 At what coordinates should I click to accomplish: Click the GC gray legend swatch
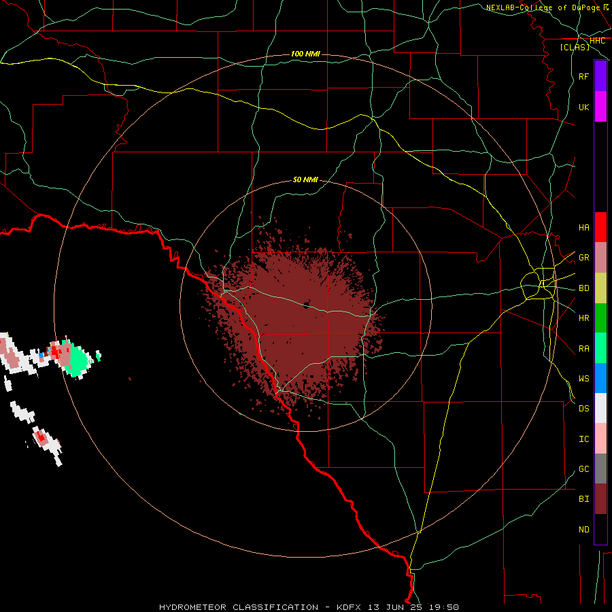point(600,469)
